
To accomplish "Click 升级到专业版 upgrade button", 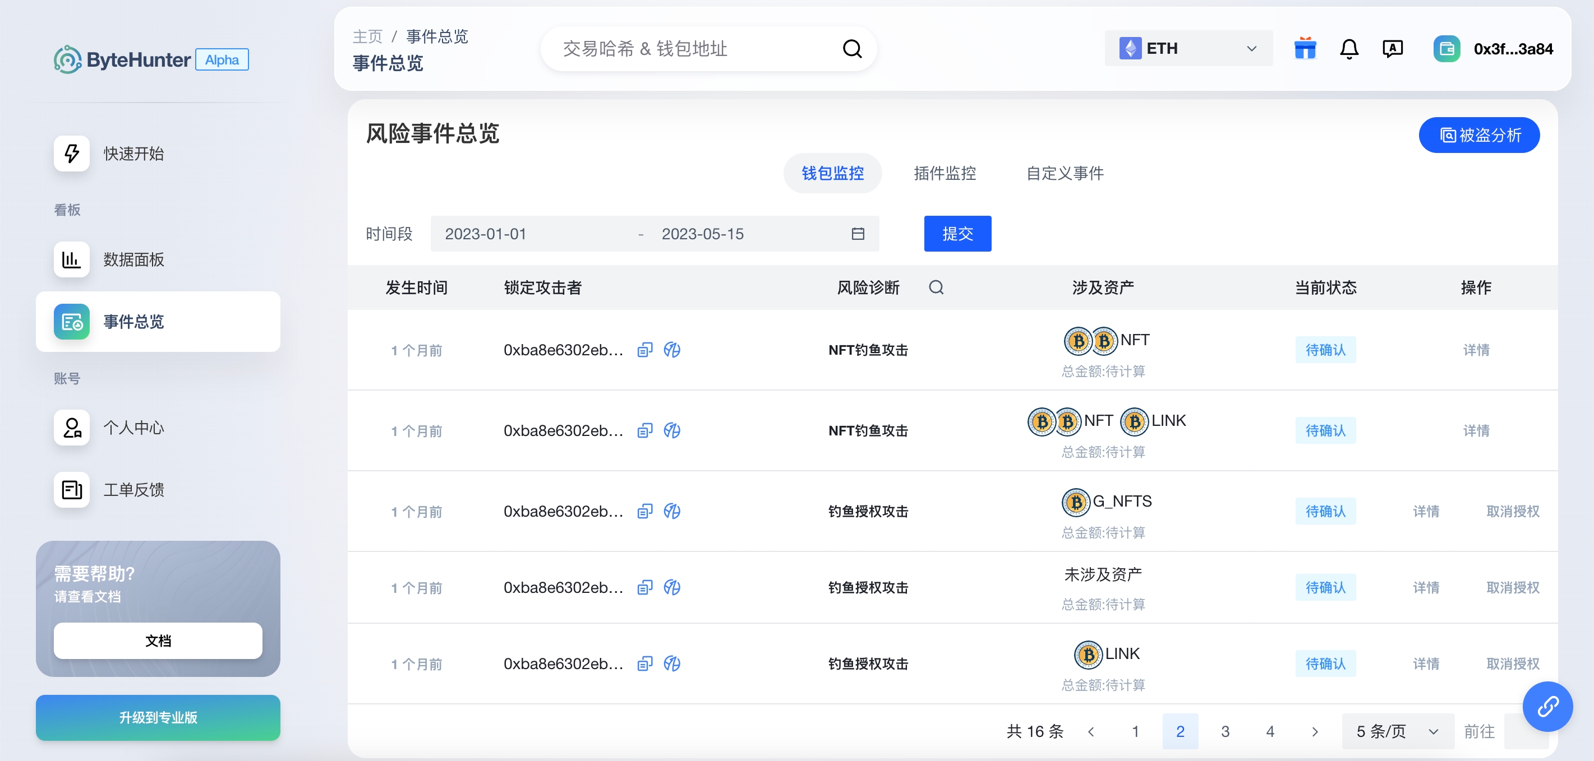I will (x=158, y=718).
